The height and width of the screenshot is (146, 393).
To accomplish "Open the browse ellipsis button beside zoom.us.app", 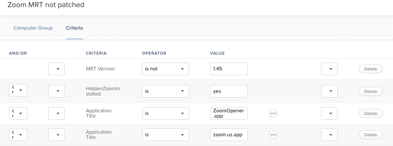I will [273, 135].
